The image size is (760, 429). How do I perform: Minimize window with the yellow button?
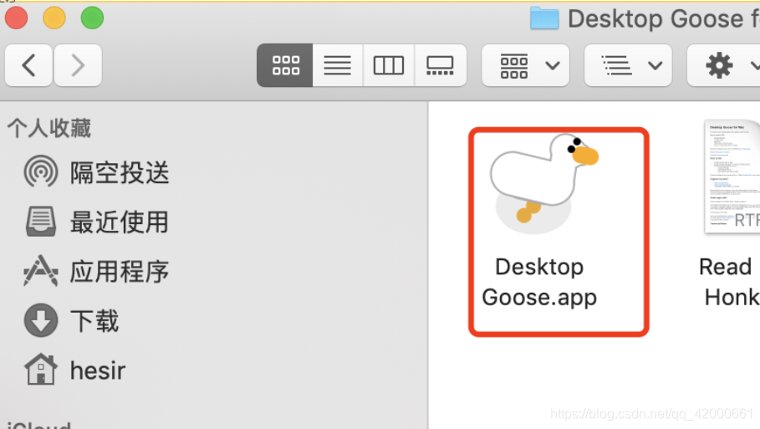click(x=54, y=18)
